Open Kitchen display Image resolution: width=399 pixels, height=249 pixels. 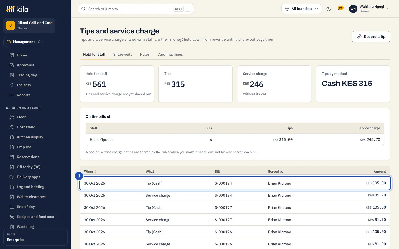[30, 137]
